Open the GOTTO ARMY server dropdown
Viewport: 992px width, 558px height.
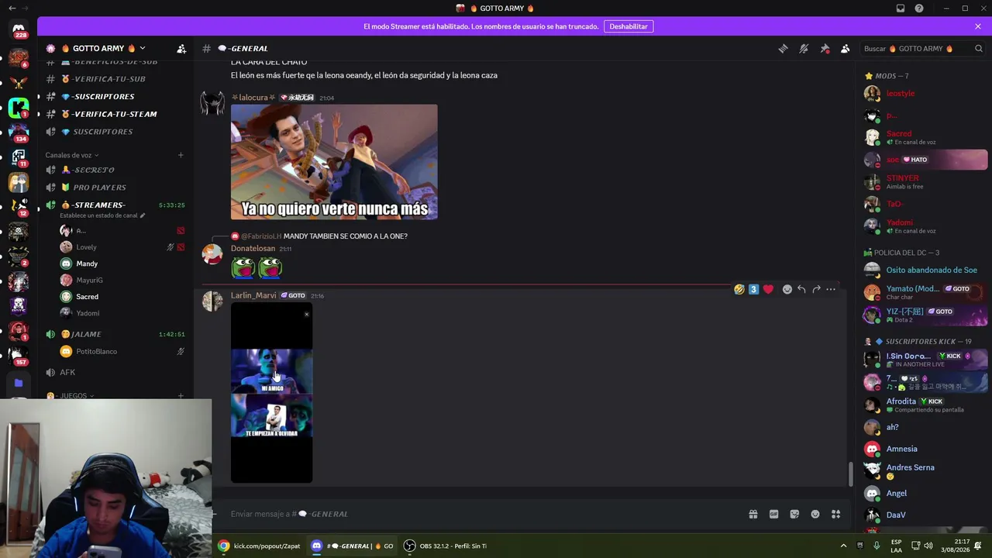tap(105, 48)
